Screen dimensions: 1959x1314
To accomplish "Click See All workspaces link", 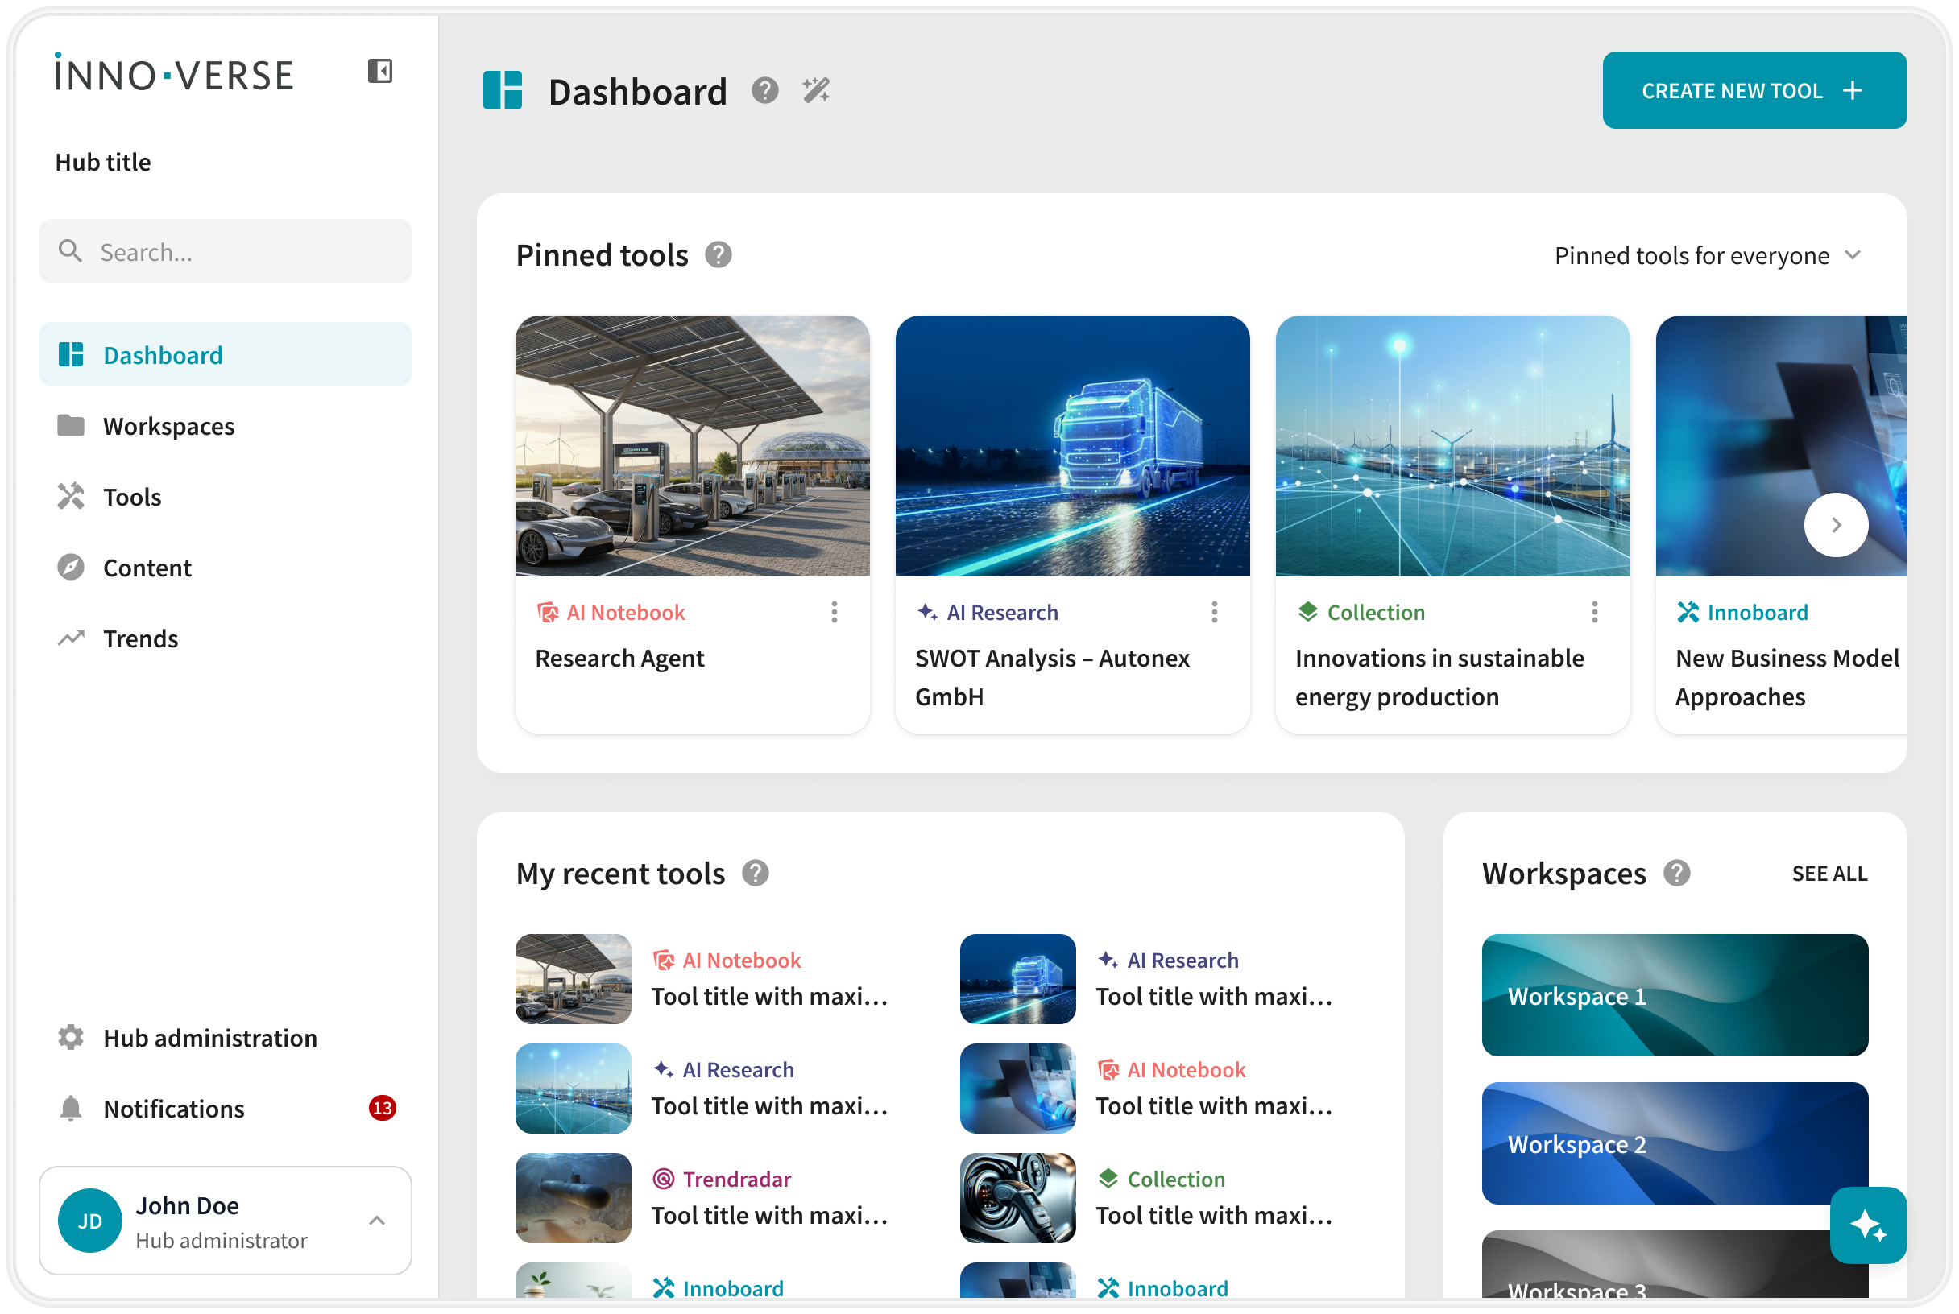I will 1829,874.
